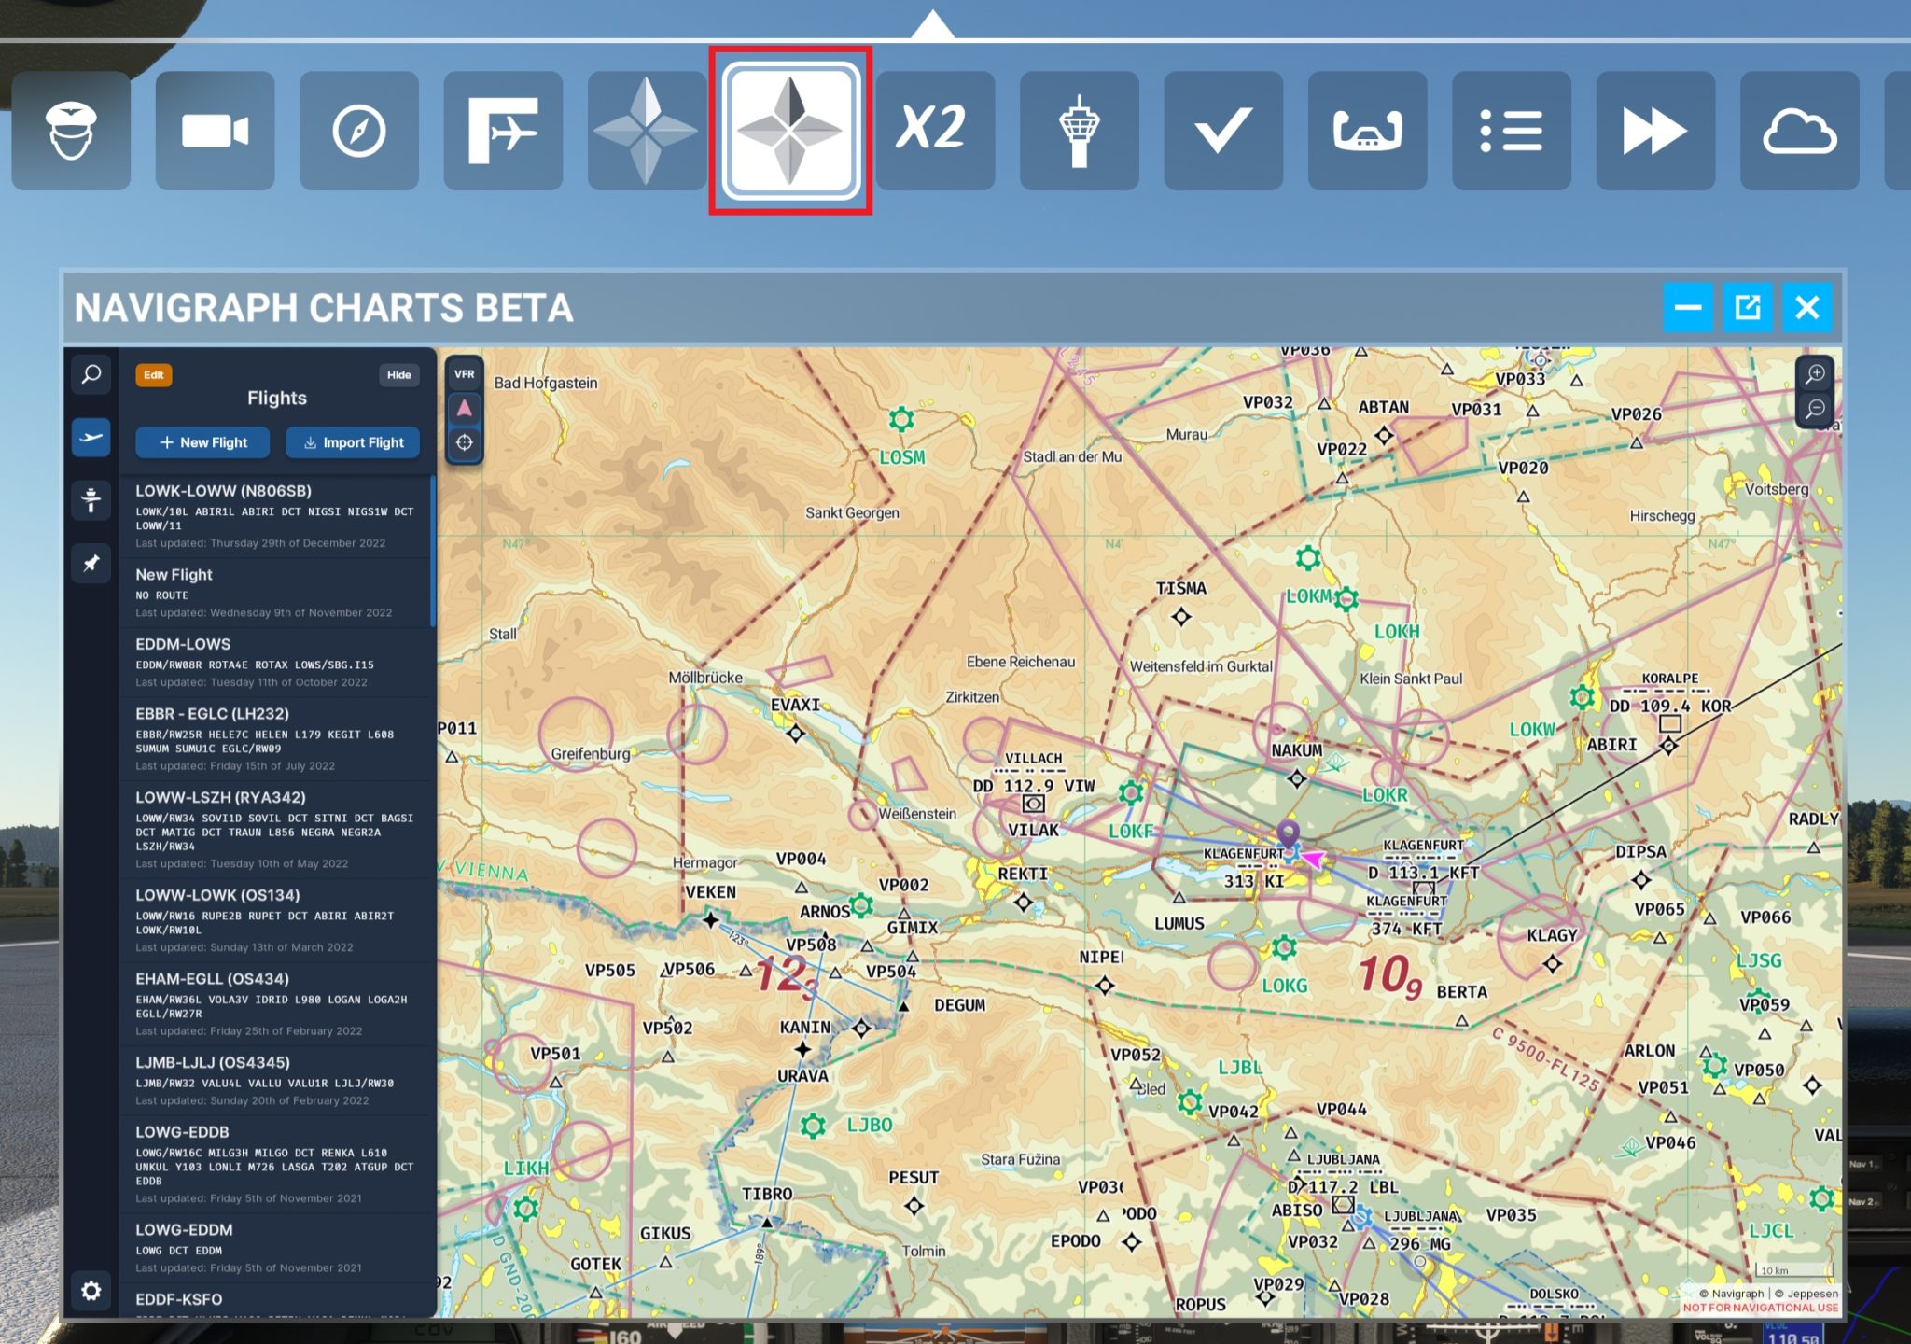Center map with the crosshair button
1911x1344 pixels.
465,442
